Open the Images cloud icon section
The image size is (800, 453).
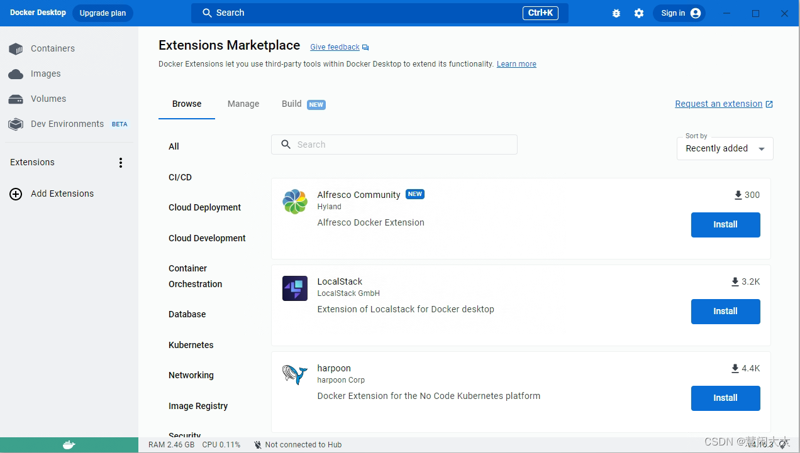tap(16, 74)
